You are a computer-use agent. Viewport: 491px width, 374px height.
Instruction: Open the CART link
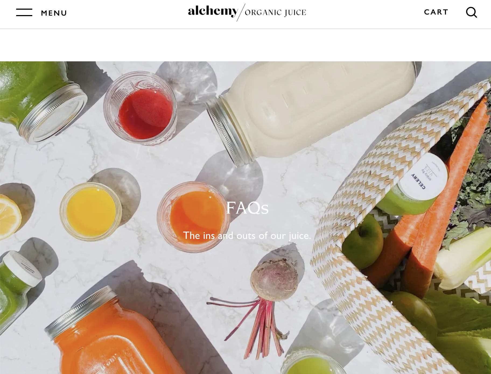[436, 12]
